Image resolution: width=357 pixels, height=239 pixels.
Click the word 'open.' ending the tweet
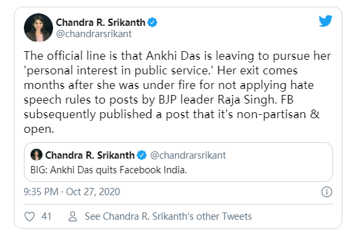(39, 129)
